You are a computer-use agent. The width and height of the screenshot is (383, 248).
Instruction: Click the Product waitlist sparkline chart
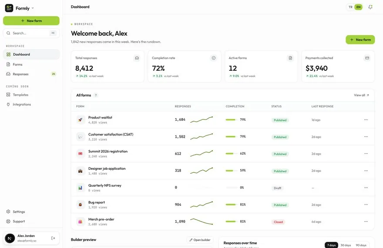coord(202,119)
